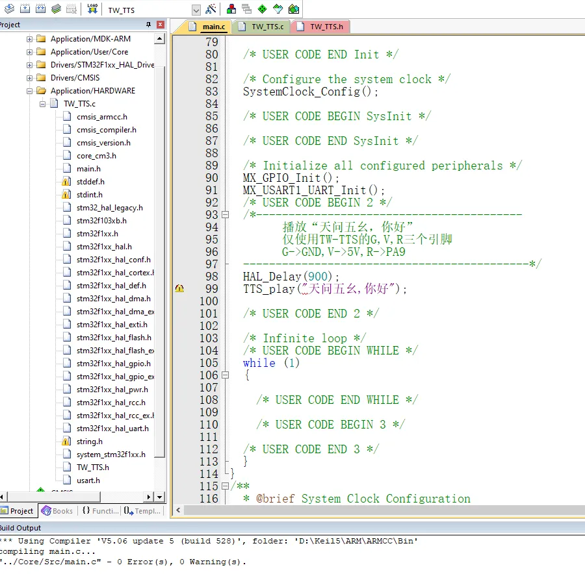Image resolution: width=585 pixels, height=574 pixels.
Task: Click the Translate (compile current file) icon
Action: tap(9, 9)
